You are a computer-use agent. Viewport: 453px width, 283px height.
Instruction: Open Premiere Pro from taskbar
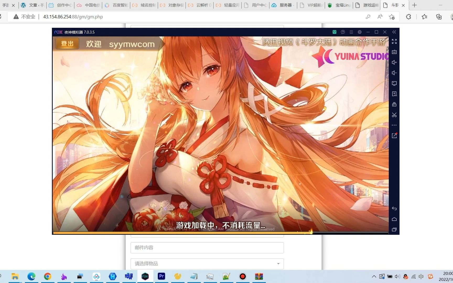coord(161,276)
